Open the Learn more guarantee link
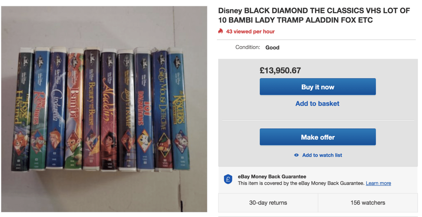This screenshot has width=422, height=217. click(378, 183)
